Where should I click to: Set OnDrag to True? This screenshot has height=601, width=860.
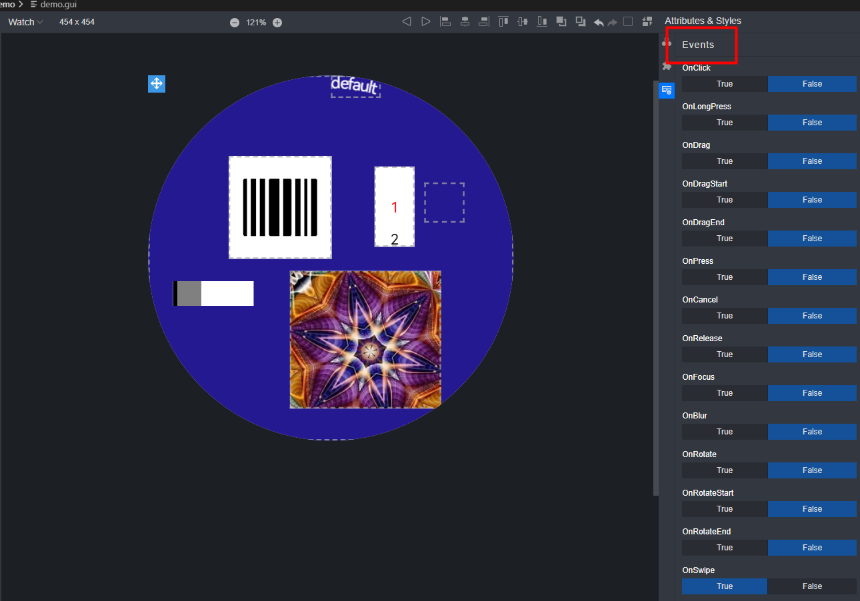(725, 161)
